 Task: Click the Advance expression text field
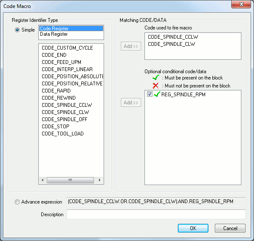click(156, 202)
